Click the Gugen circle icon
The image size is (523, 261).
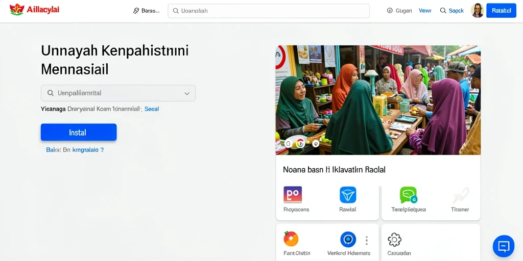390,11
